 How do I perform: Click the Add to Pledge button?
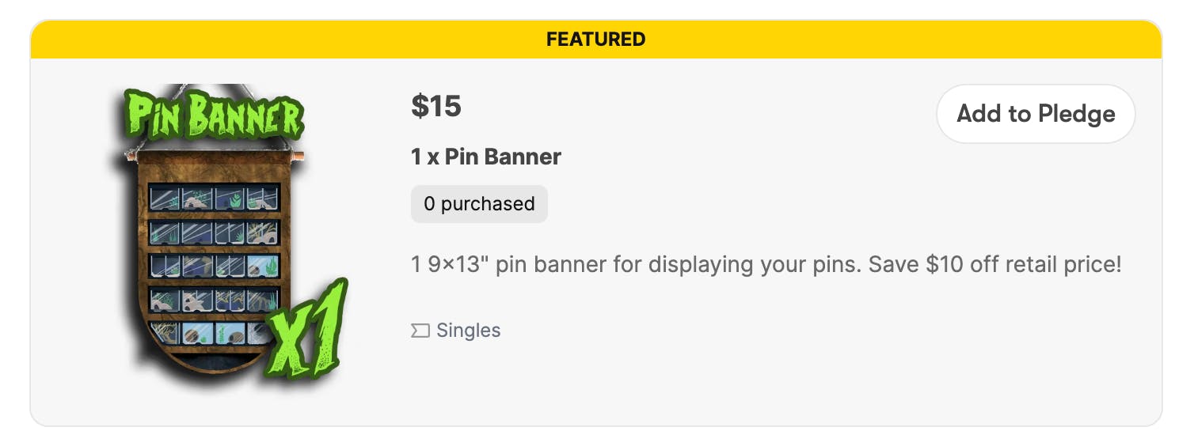click(1035, 114)
